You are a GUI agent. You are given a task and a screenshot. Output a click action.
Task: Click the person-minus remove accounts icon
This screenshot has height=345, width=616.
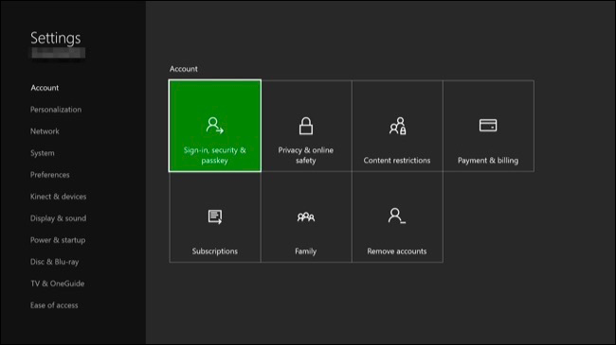pyautogui.click(x=397, y=216)
